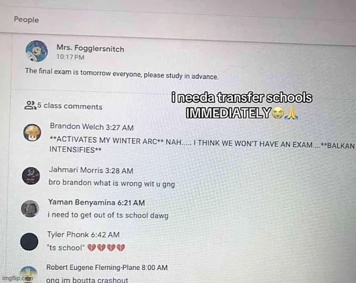Expand the 5 class comments link

pos(70,106)
